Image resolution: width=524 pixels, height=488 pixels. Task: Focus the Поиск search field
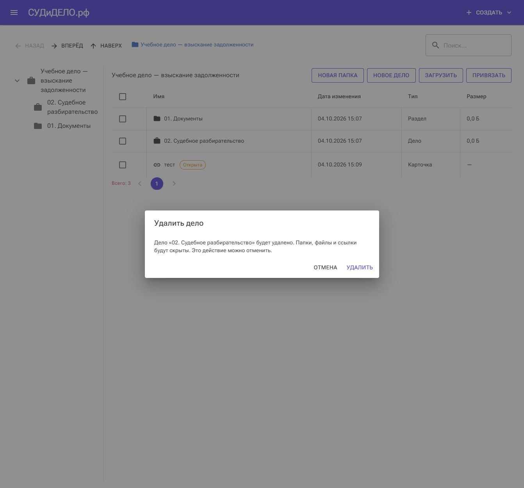coord(469,45)
